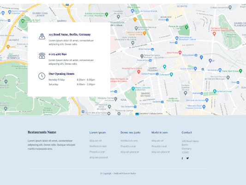This screenshot has width=246, height=185.
Task: Click the Mercado de Arroios map marker
Action: [x=207, y=100]
